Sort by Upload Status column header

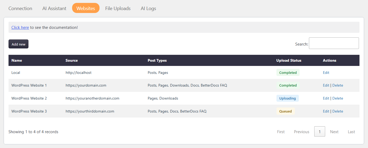(x=289, y=60)
